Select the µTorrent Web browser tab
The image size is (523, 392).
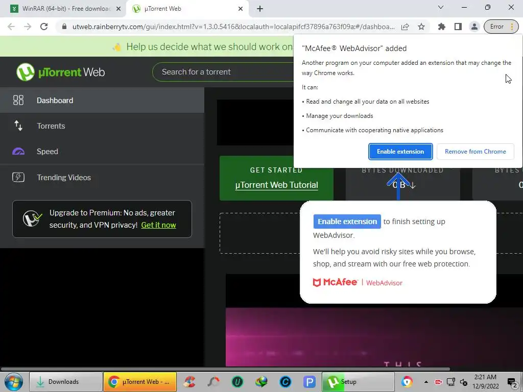[x=187, y=9]
